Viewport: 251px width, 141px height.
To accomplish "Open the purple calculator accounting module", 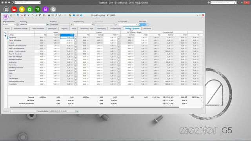I will [45, 9].
